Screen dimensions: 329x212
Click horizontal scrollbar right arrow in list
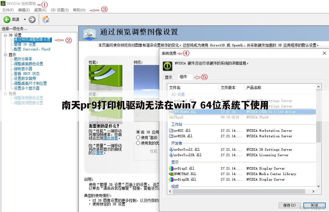[313, 191]
